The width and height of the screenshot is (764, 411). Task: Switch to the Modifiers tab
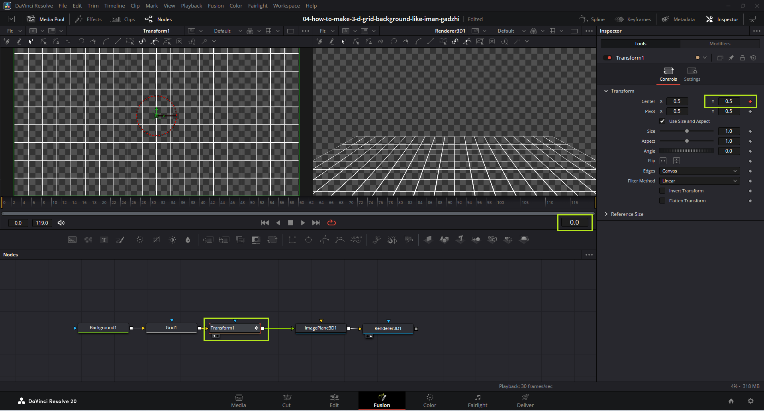[719, 44]
